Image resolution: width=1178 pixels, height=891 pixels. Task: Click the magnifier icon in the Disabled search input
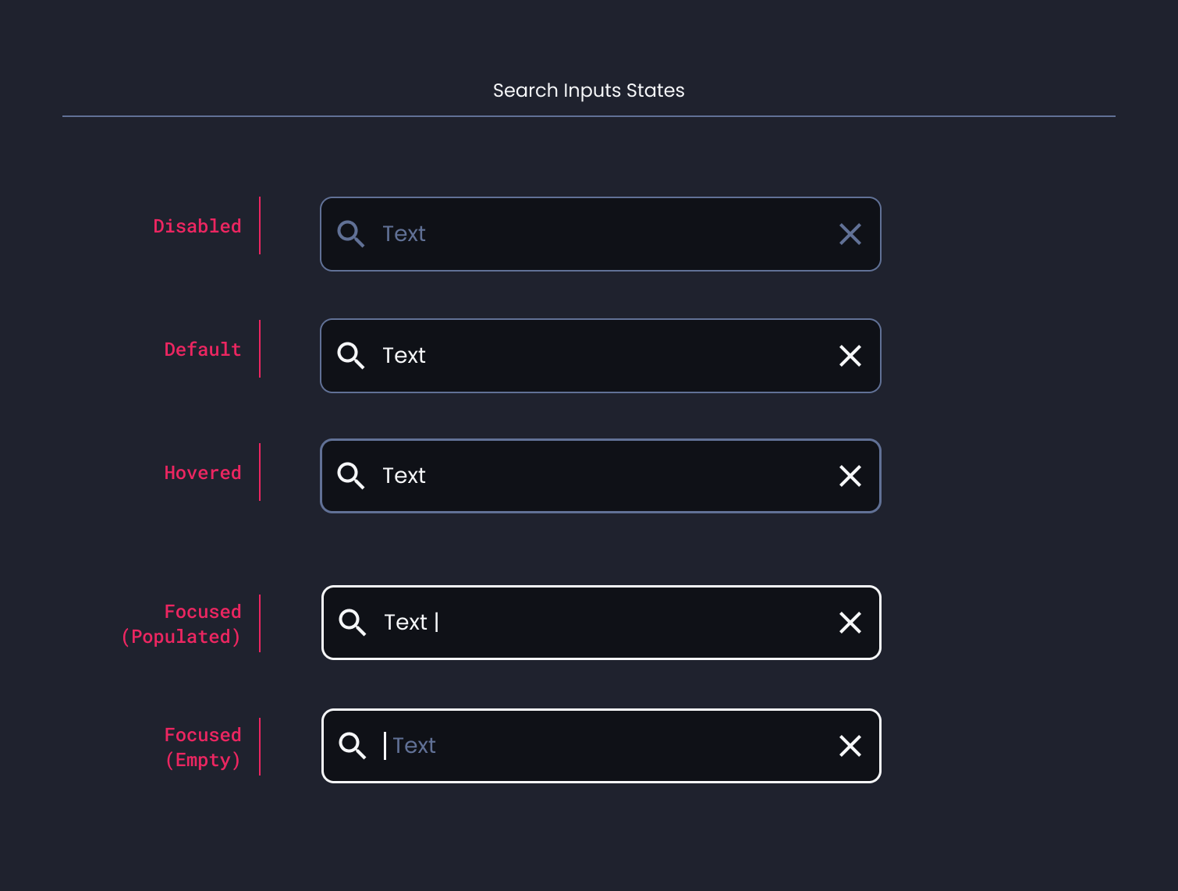pyautogui.click(x=351, y=234)
